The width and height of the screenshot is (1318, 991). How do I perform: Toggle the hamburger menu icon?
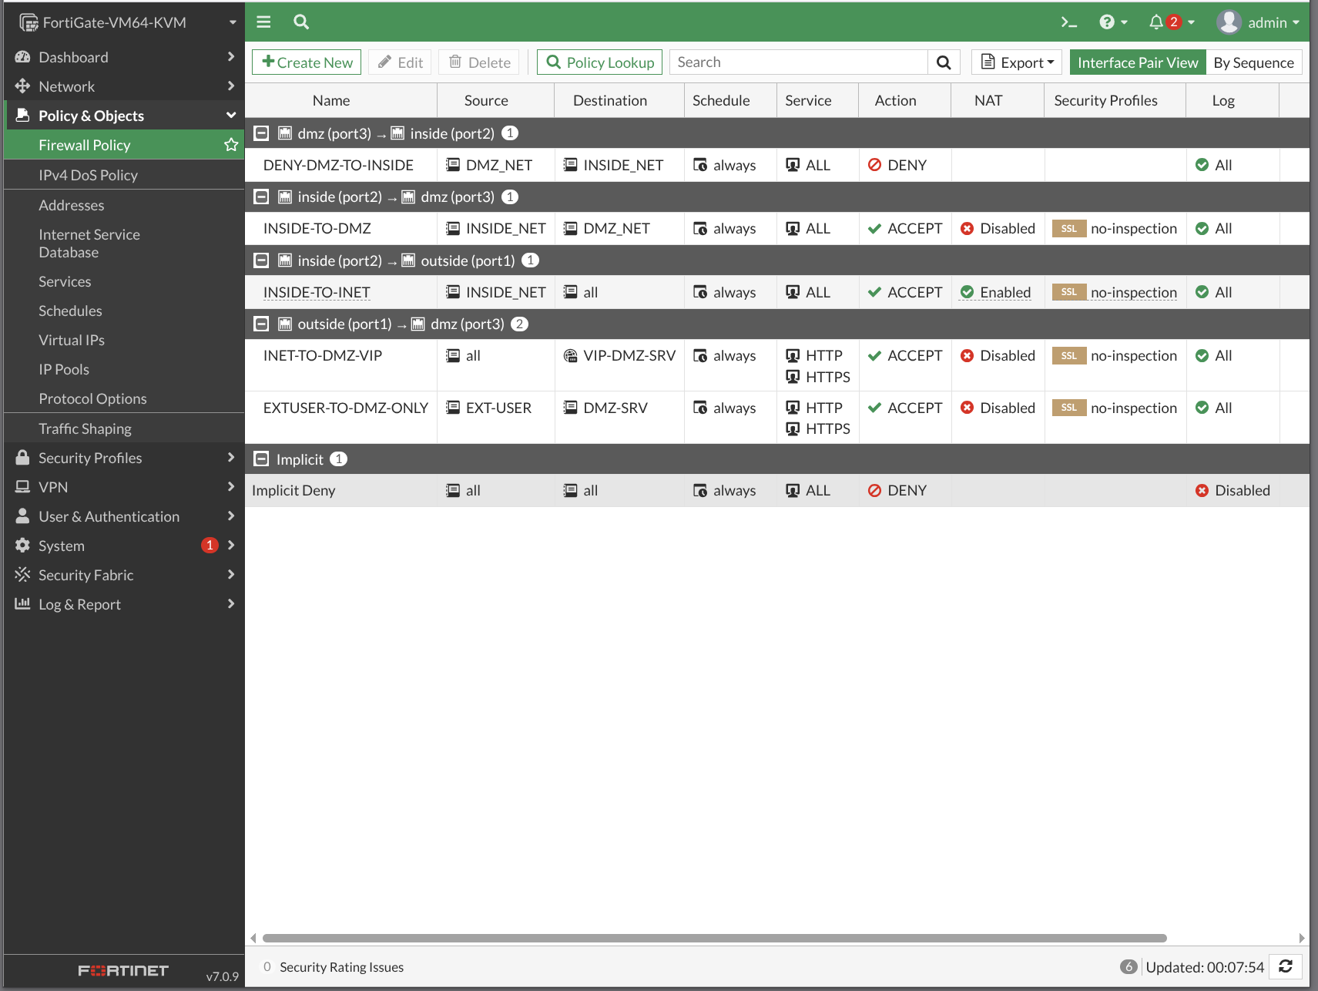(x=263, y=22)
